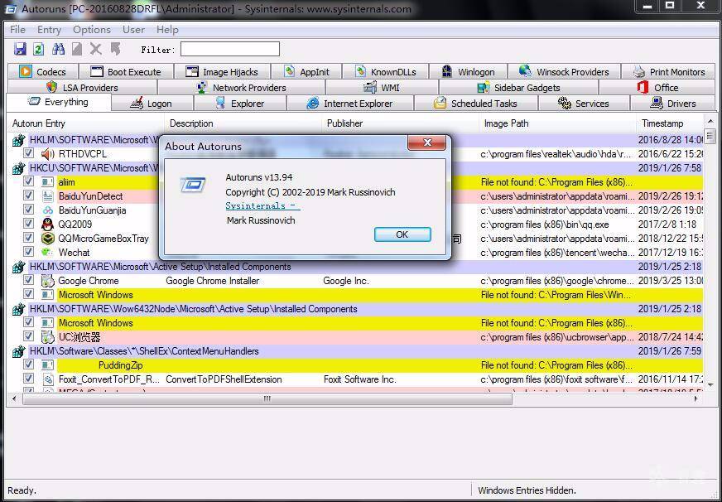Open the Help menu
The width and height of the screenshot is (722, 502).
coord(167,30)
